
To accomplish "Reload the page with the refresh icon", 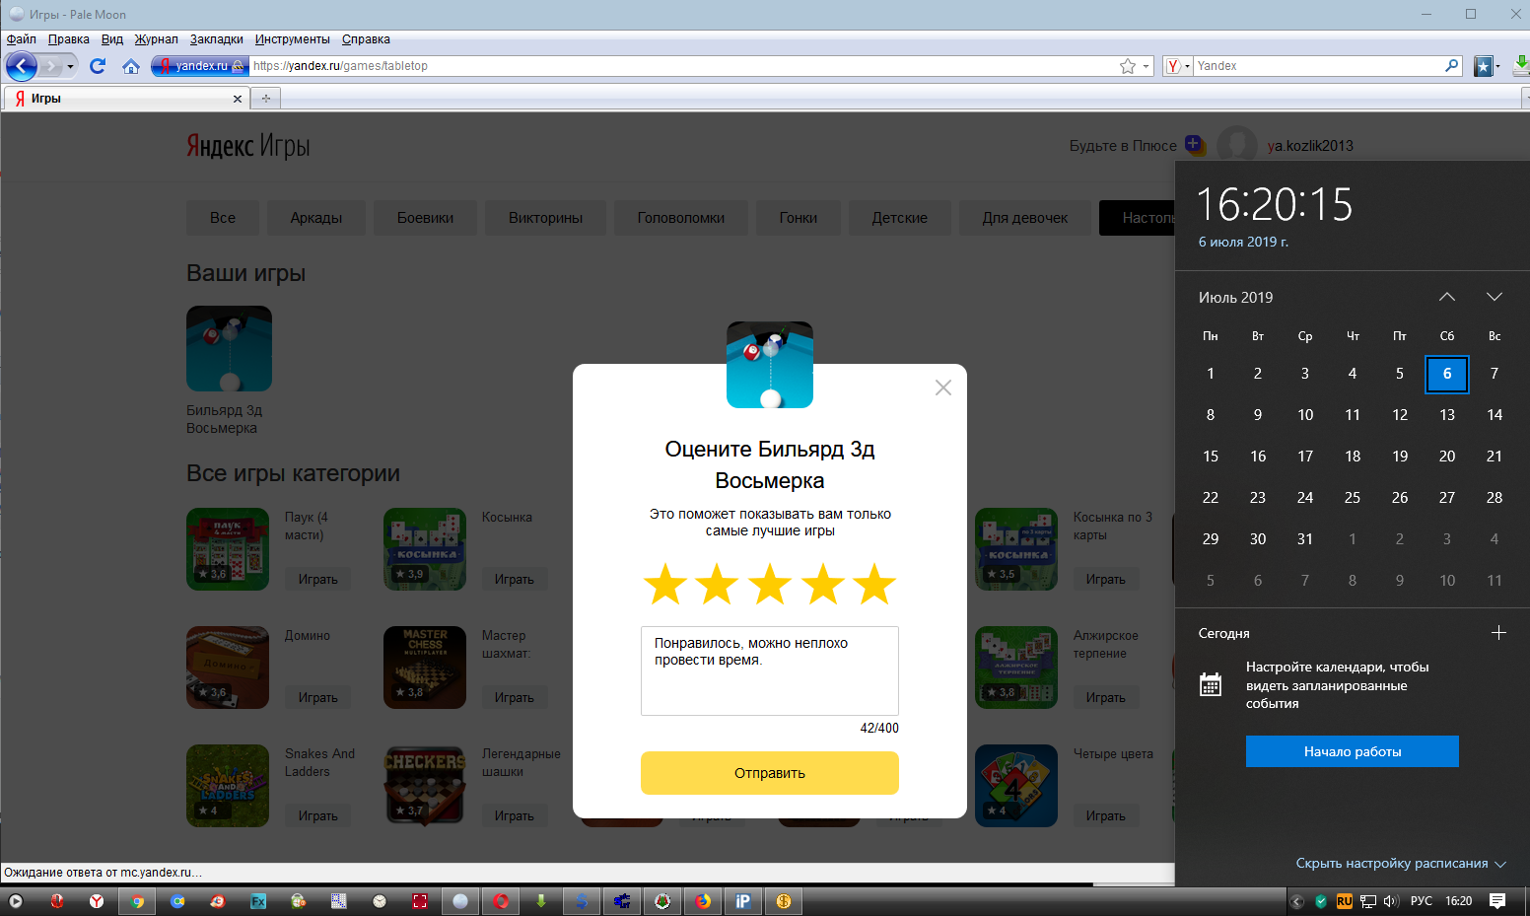I will tap(98, 66).
